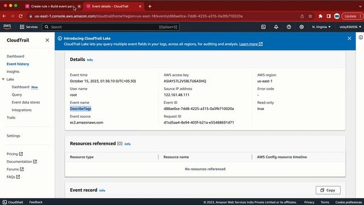Screen dimensions: 364x205
Task: Open the browser extensions puzzle icon
Action: [321, 16]
